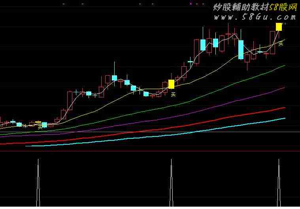Select the rightmost white spike in the indicator panel
This screenshot has width=300, height=209.
point(279,183)
